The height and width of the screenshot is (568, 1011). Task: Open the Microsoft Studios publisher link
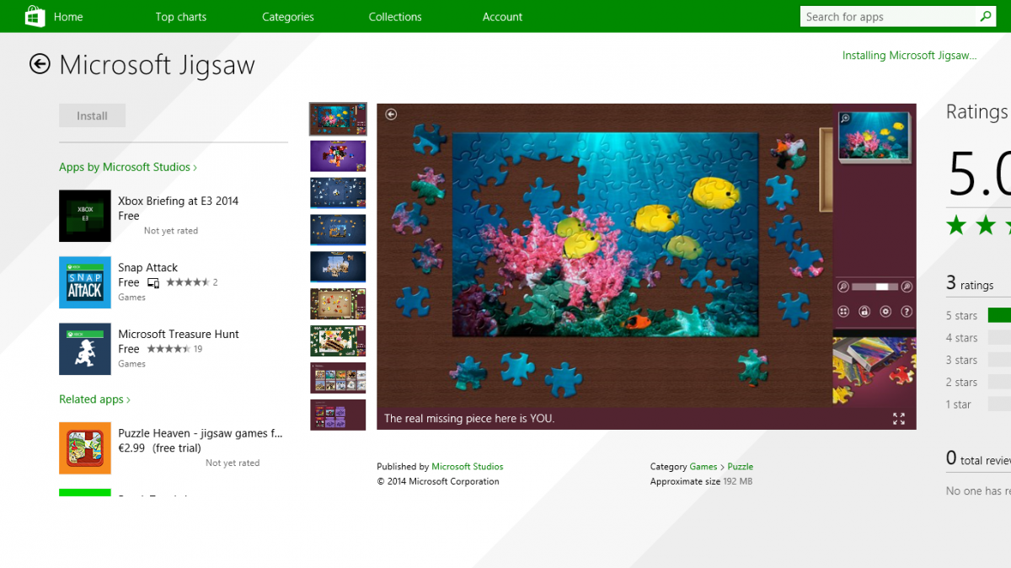point(468,466)
